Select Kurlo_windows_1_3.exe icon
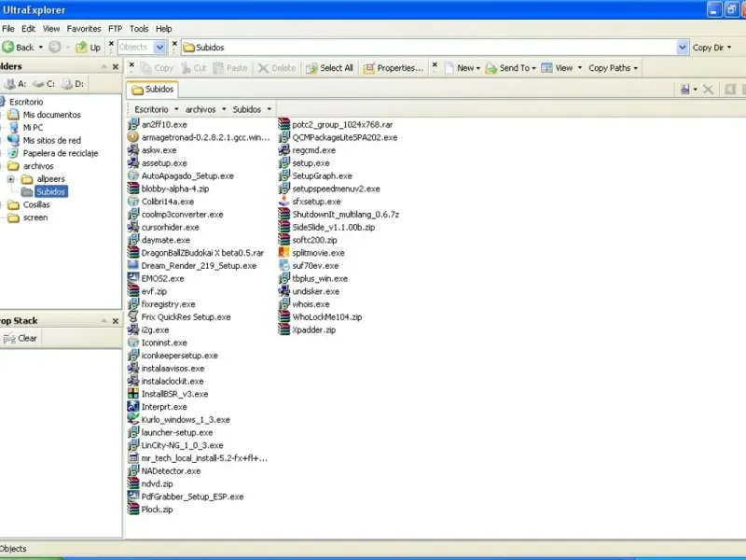 pos(133,419)
